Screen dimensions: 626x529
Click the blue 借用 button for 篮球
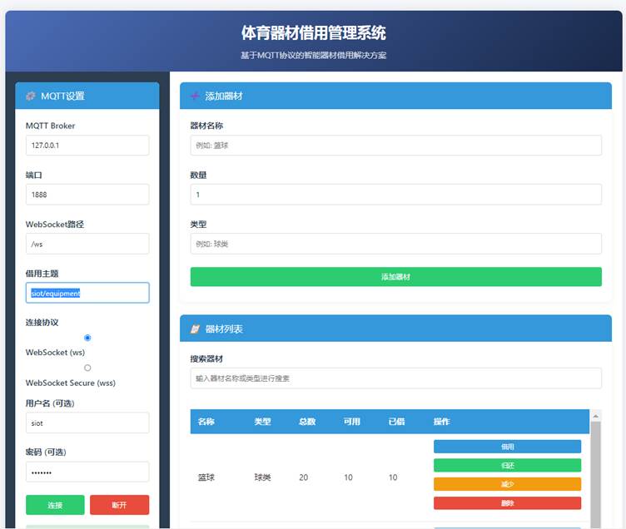coord(507,447)
